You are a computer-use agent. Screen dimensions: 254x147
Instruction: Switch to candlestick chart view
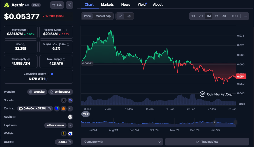(x=129, y=16)
